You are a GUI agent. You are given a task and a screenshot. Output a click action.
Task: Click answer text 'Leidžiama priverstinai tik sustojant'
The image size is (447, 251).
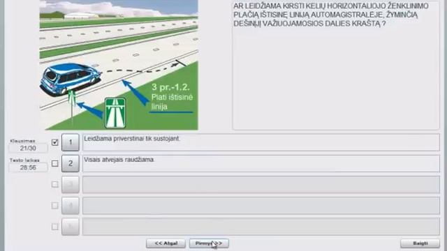coord(132,139)
